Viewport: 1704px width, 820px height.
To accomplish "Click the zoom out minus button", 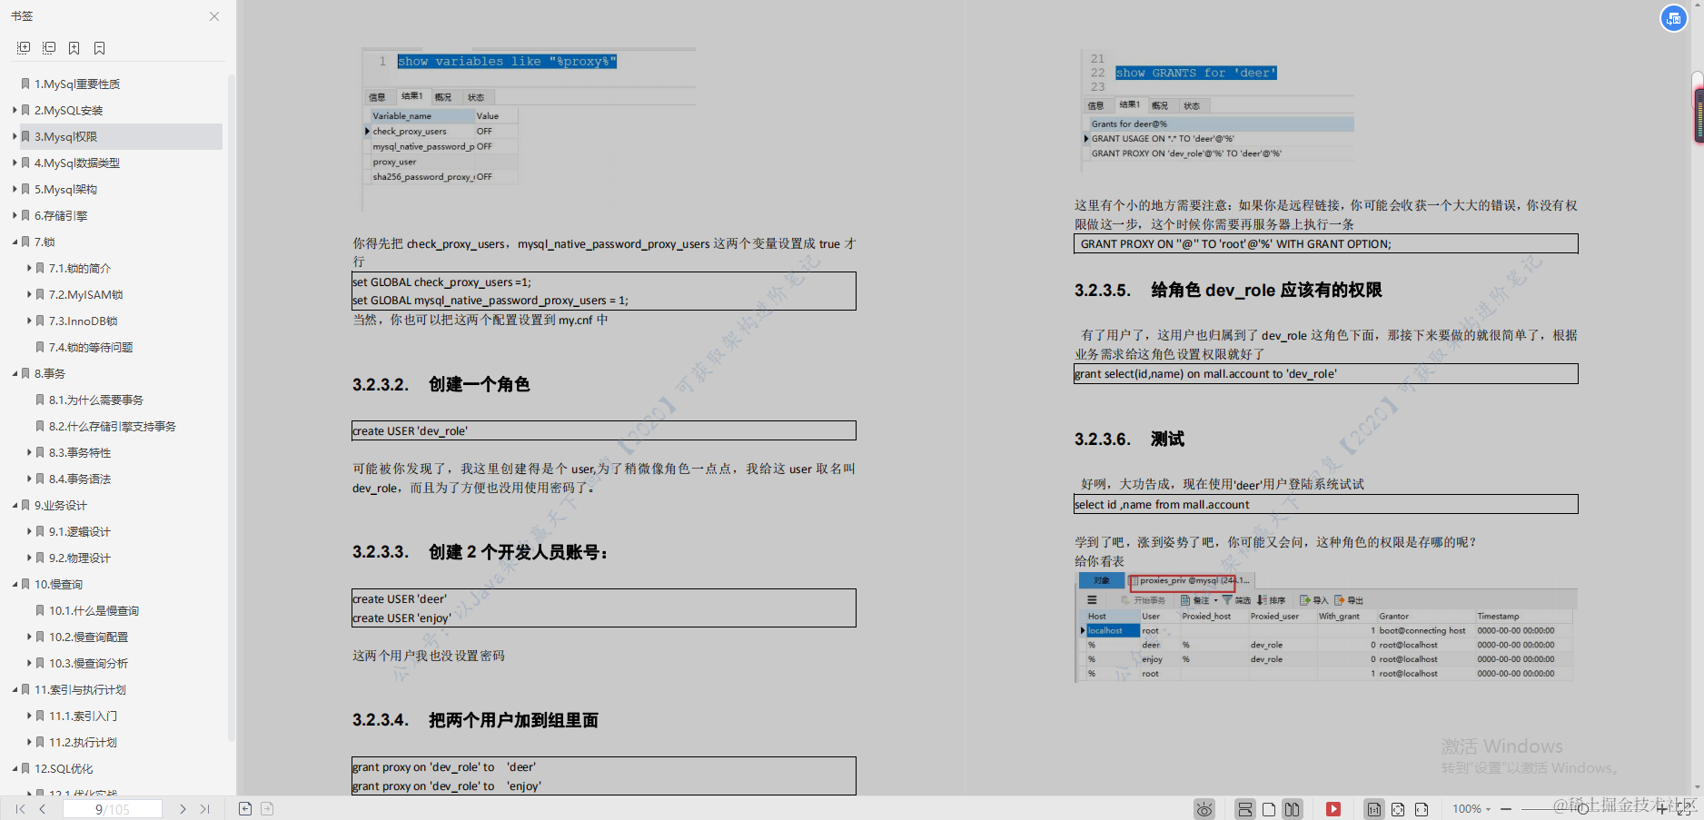I will pyautogui.click(x=1506, y=809).
